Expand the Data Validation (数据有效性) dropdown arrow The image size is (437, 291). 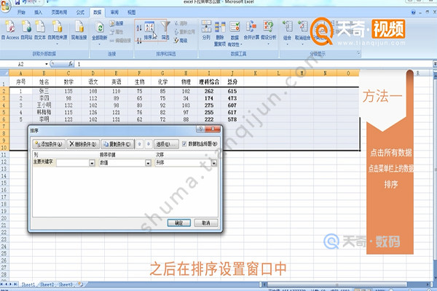pyautogui.click(x=241, y=44)
